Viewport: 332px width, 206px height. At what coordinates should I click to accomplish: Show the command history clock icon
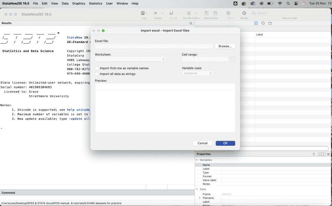(x=263, y=23)
